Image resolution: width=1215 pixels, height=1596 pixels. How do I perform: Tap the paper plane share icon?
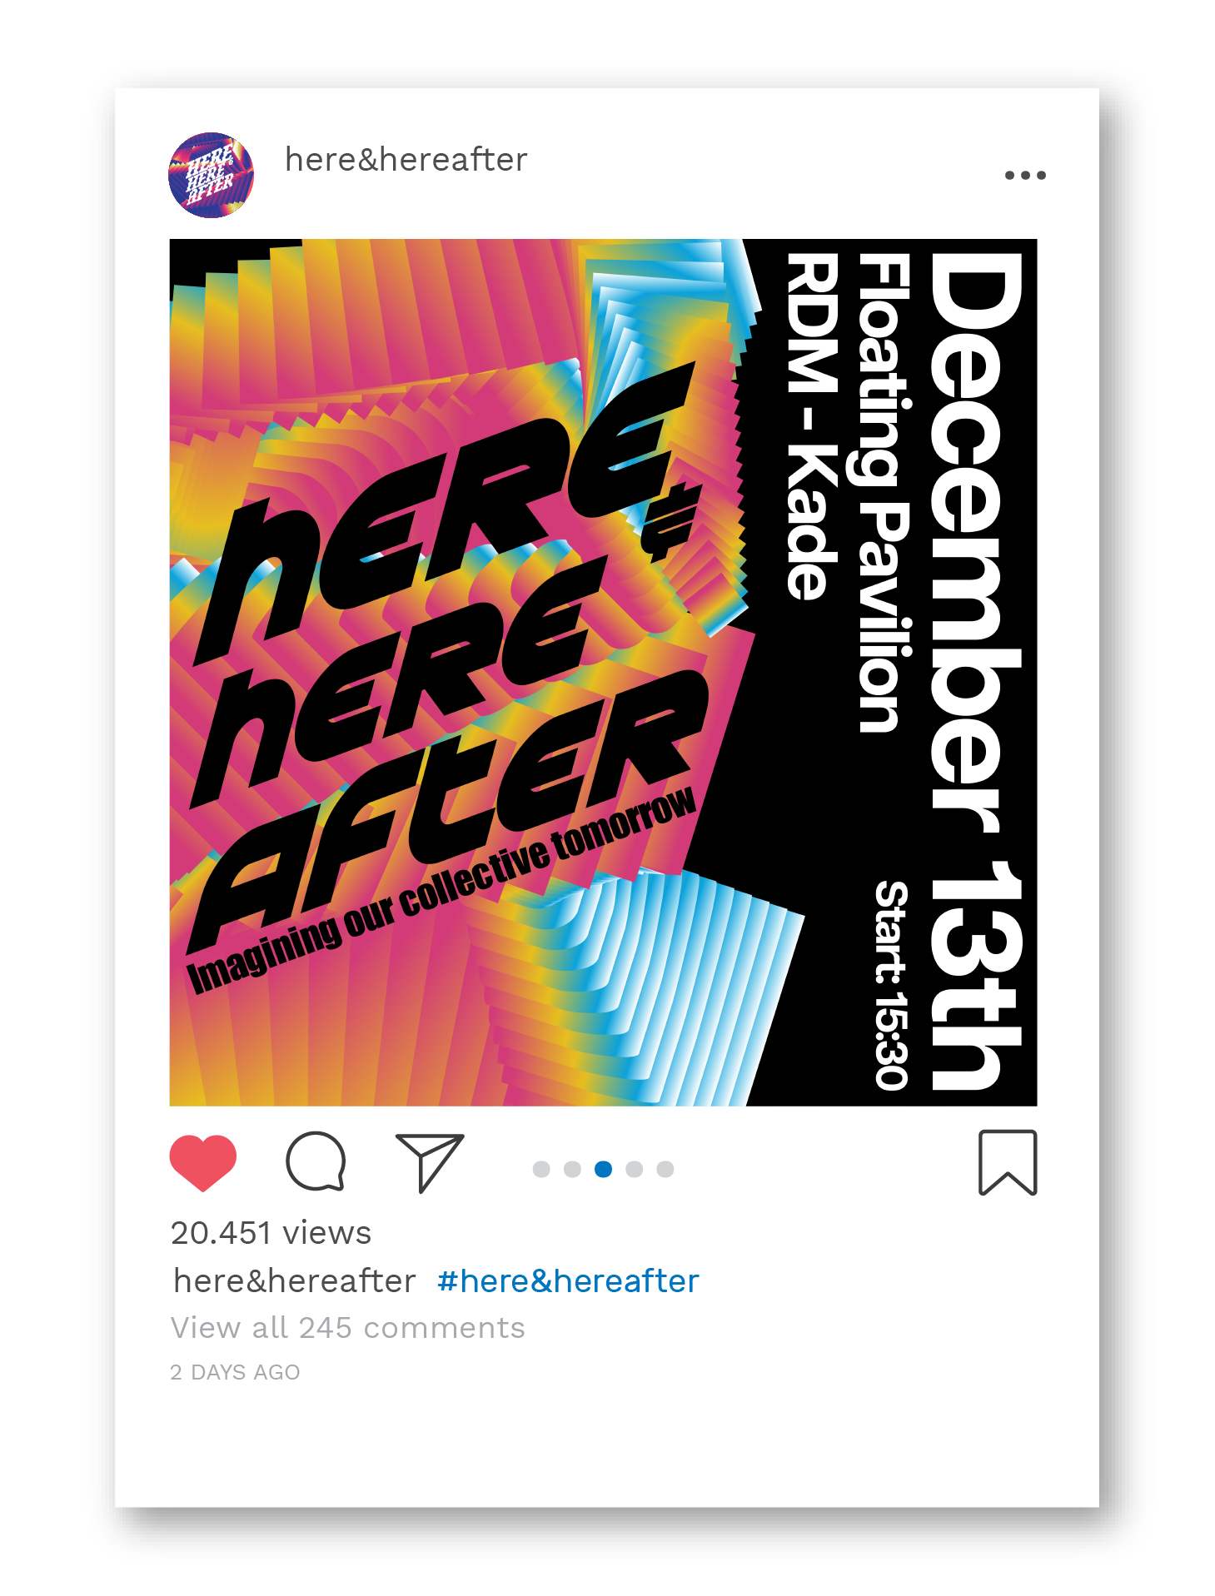(430, 1162)
